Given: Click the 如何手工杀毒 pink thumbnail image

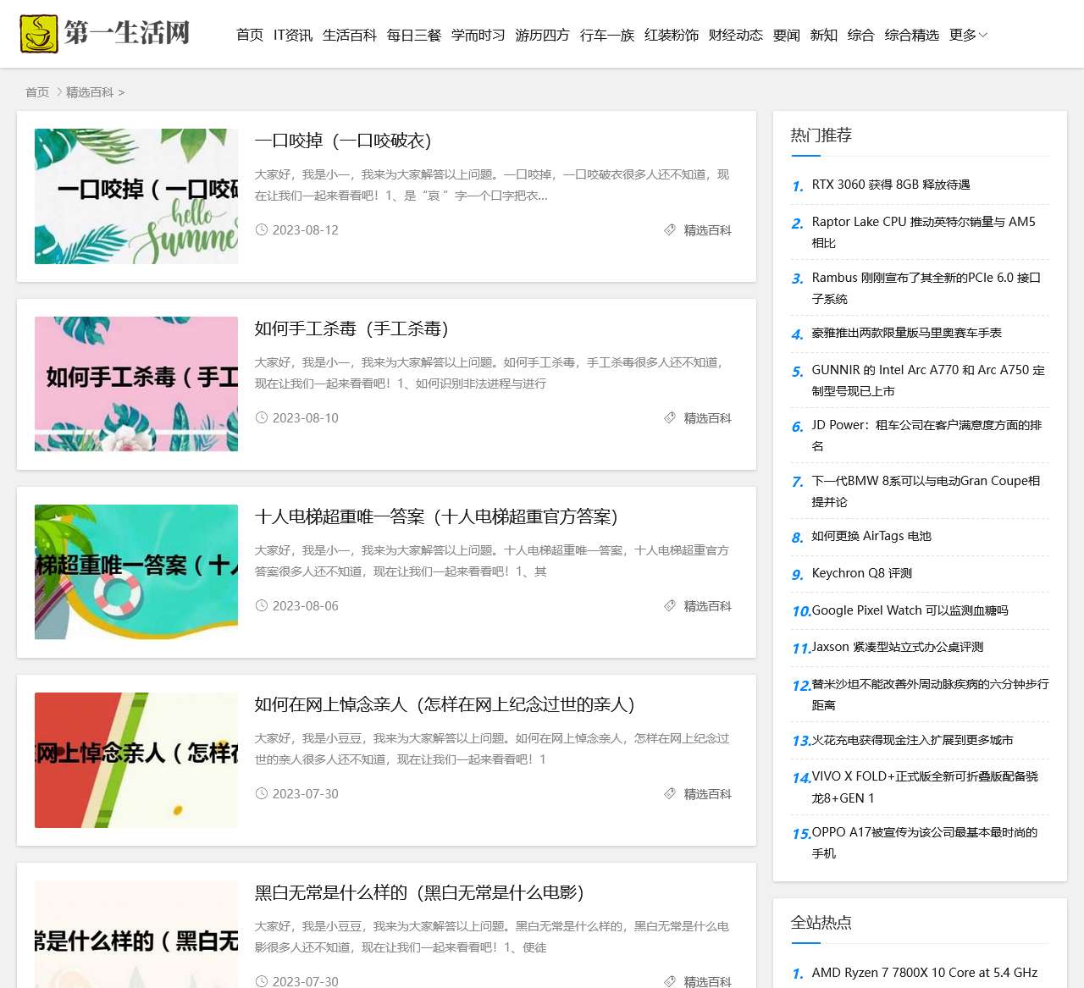Looking at the screenshot, I should click(136, 384).
